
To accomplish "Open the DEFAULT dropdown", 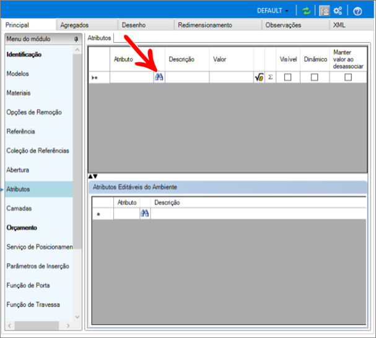I will point(273,11).
